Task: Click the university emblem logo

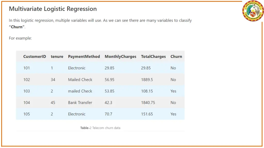Action: click(253, 11)
